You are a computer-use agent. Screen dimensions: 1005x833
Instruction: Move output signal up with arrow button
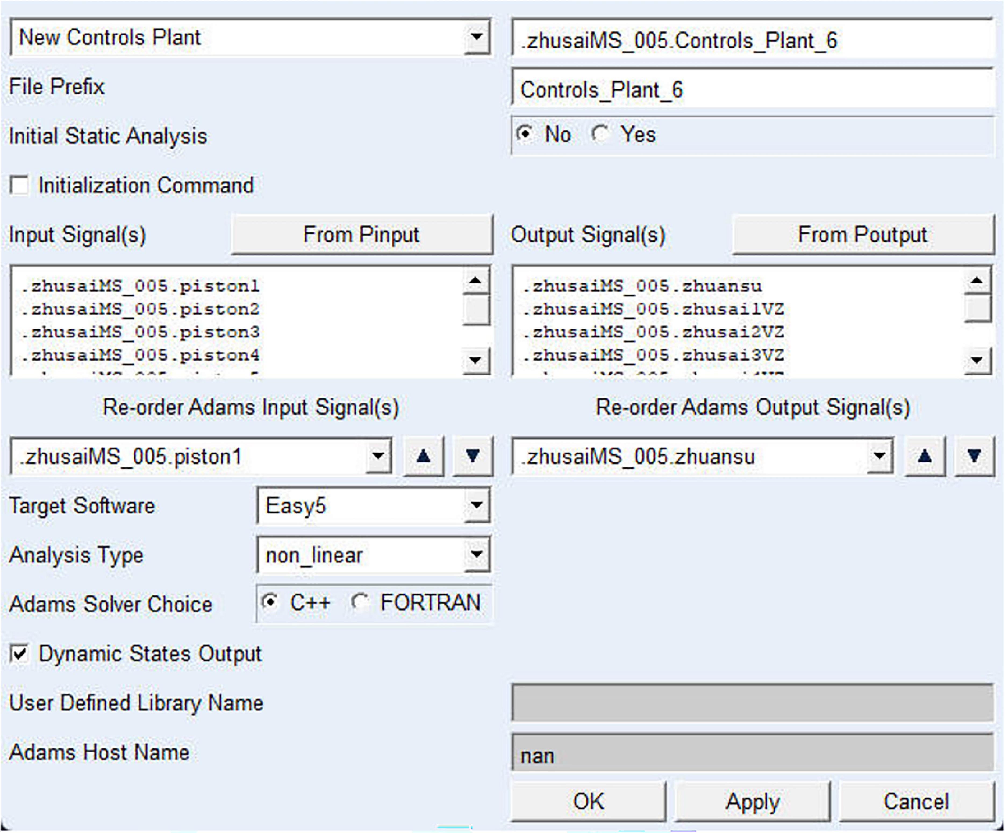point(925,456)
